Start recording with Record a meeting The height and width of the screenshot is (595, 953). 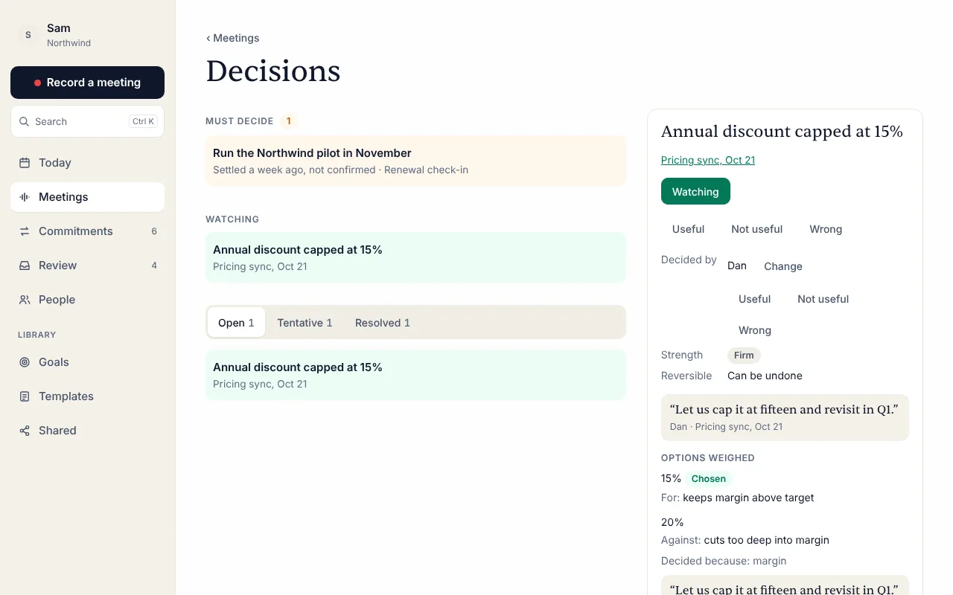click(x=87, y=83)
